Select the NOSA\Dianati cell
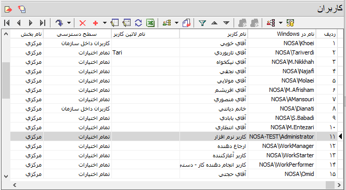 tap(282, 108)
